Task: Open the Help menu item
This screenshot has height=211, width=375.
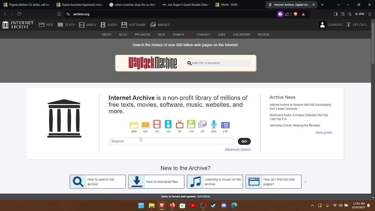Action: (x=161, y=35)
